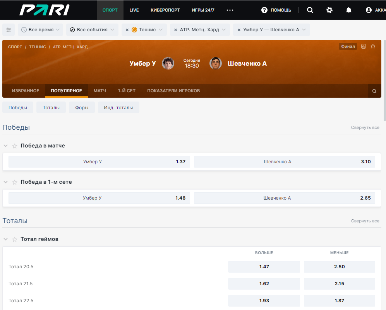Select Тотал 20.5 меньше odds 2.50
386x310 pixels.
click(x=339, y=267)
